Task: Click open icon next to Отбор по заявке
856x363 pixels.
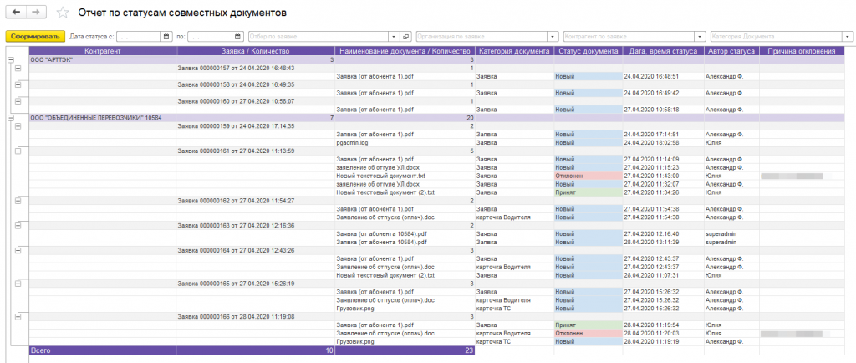Action: tap(405, 37)
